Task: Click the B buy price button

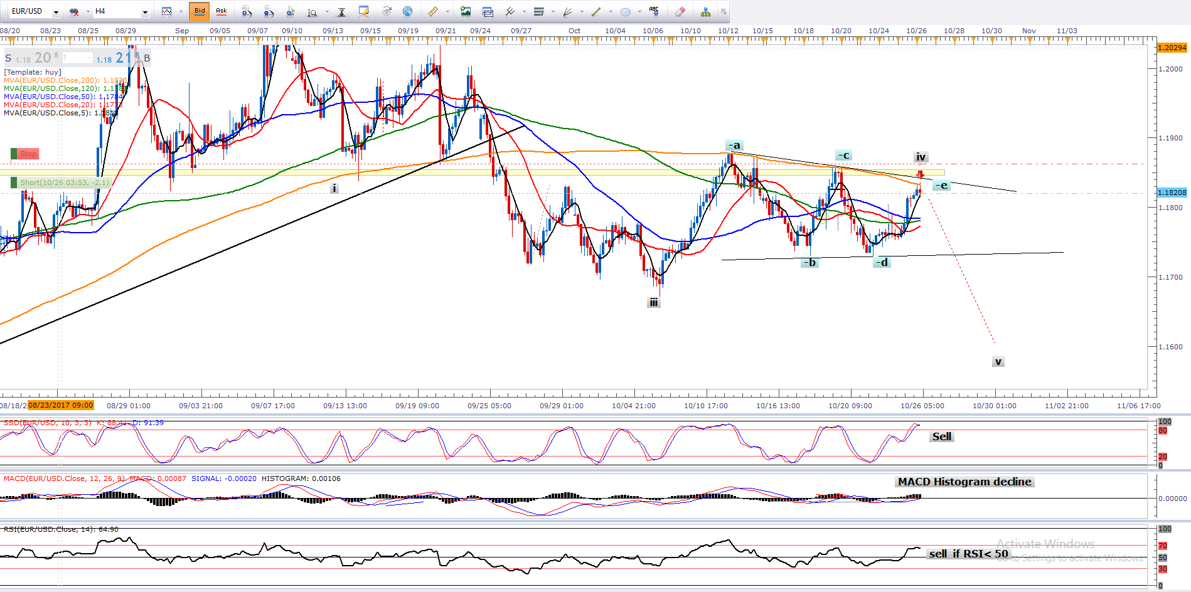Action: (x=147, y=58)
